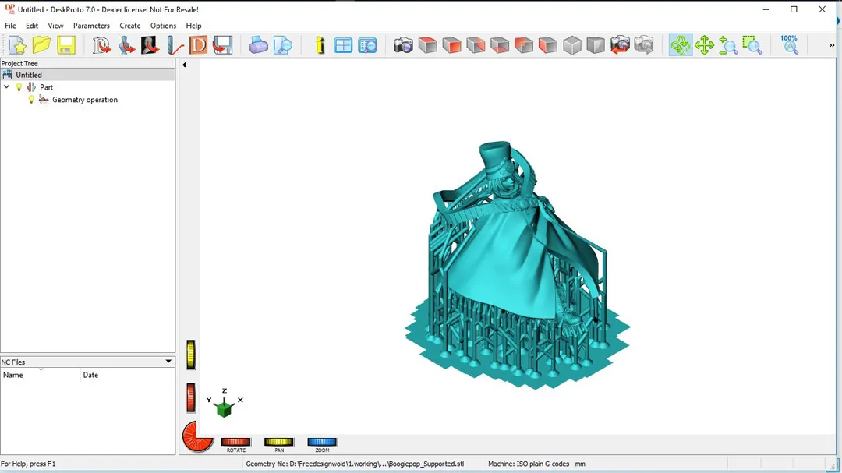Print using the printer icon
The height and width of the screenshot is (473, 842).
click(258, 45)
